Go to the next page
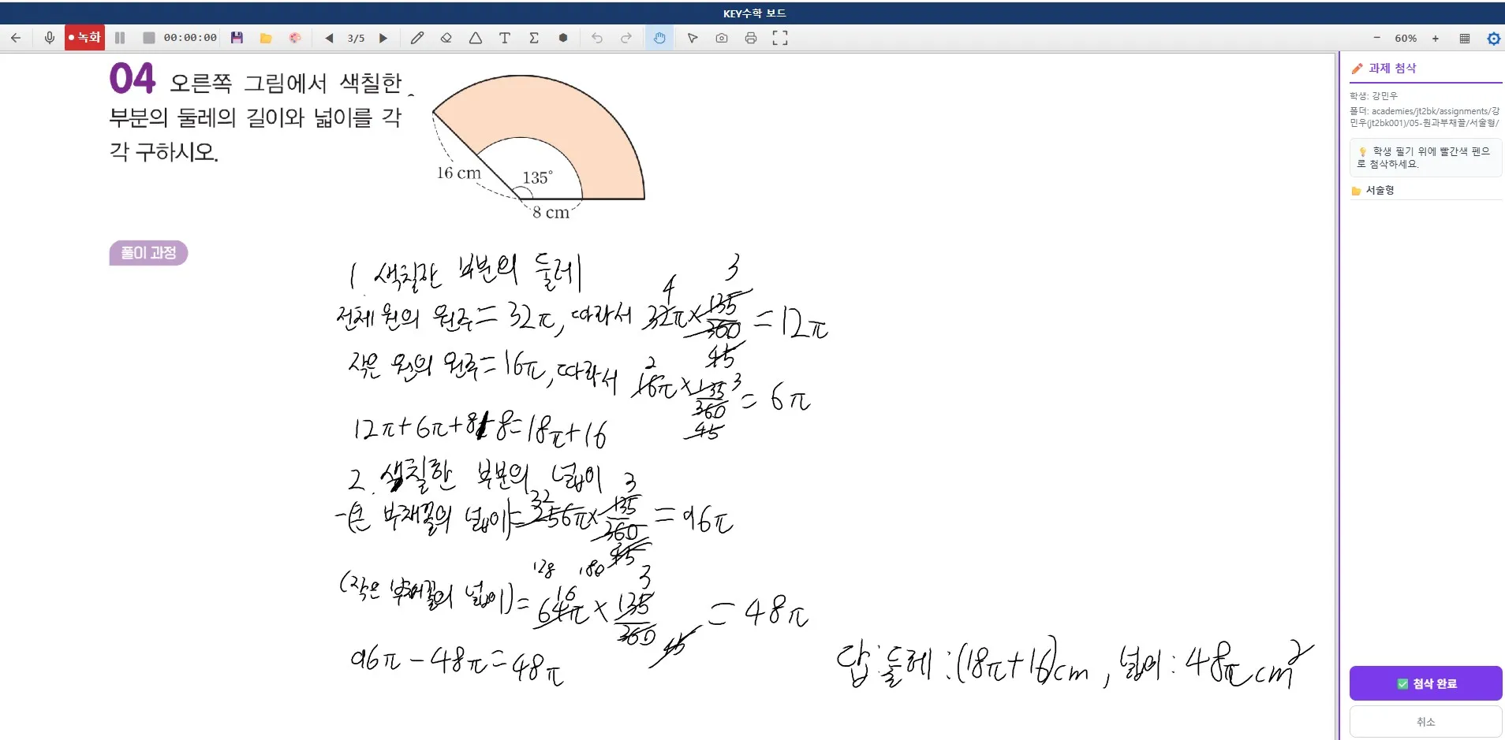Screen dimensions: 1505x740 pyautogui.click(x=383, y=38)
